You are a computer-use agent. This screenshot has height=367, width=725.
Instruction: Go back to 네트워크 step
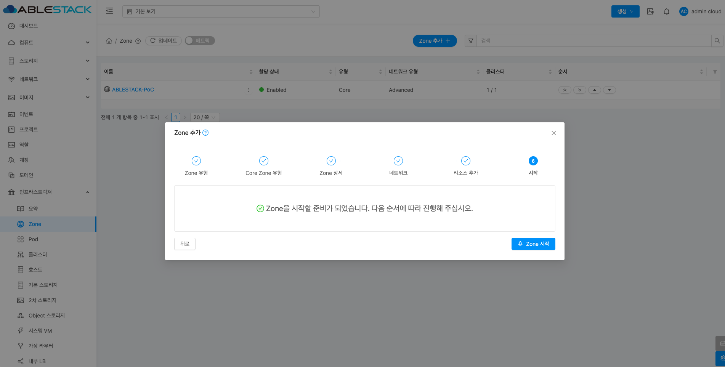398,161
